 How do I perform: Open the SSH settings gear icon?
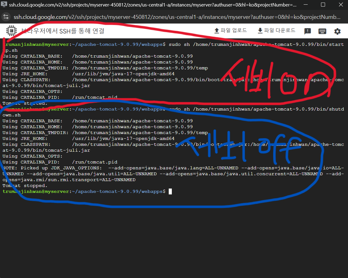[x=337, y=30]
